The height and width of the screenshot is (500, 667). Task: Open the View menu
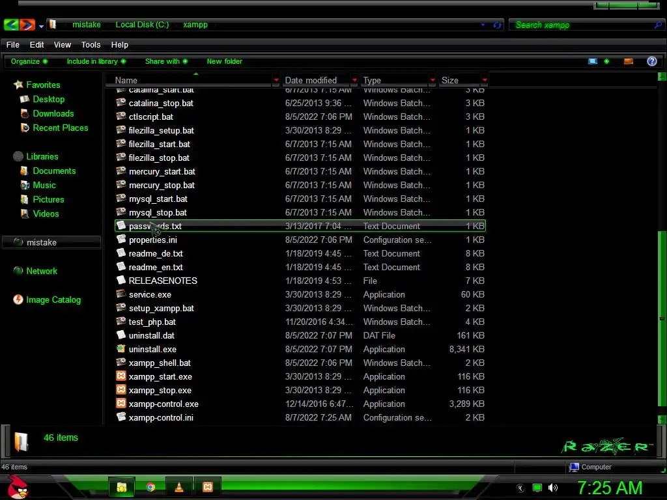62,45
